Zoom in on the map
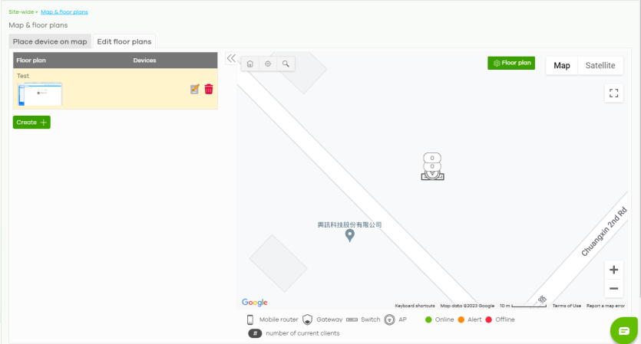 [613, 270]
